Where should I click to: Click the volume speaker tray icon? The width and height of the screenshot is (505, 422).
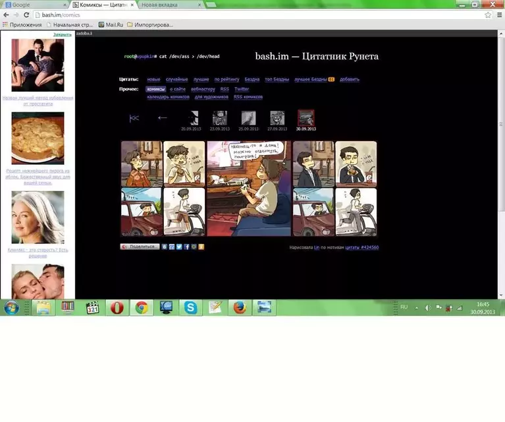pos(427,308)
